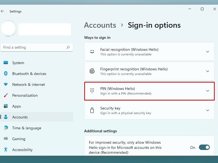Click the Apps icon in sidebar
The image size is (218, 163).
tap(6, 106)
